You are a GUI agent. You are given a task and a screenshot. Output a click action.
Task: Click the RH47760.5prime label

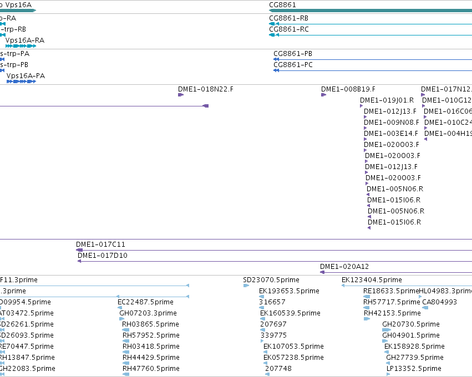(x=151, y=369)
